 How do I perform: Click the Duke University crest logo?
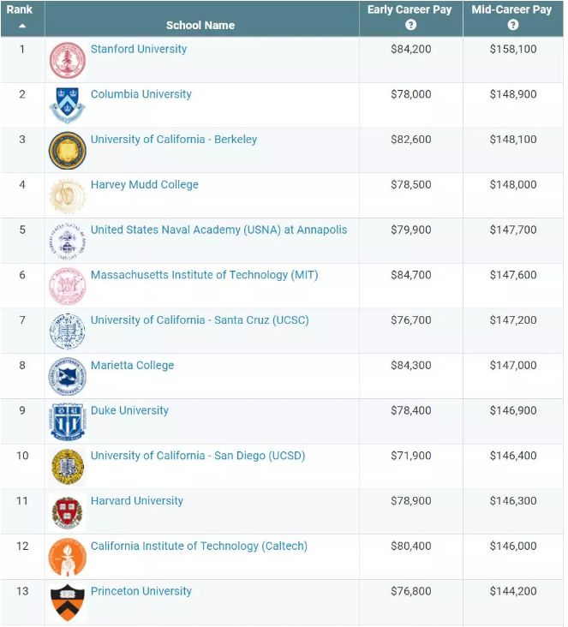tap(67, 422)
